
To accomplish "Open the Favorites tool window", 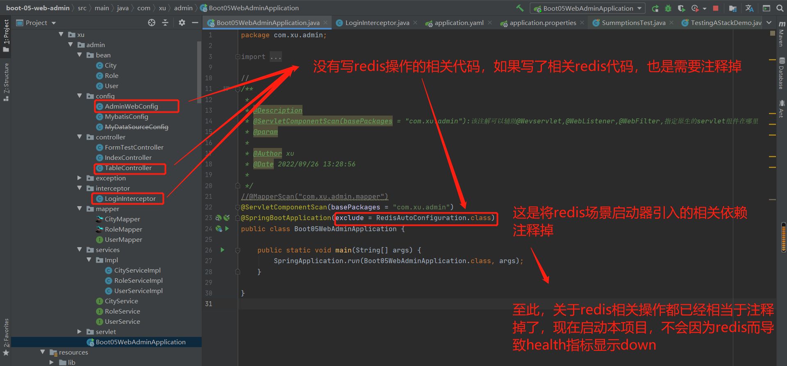I will coord(6,337).
